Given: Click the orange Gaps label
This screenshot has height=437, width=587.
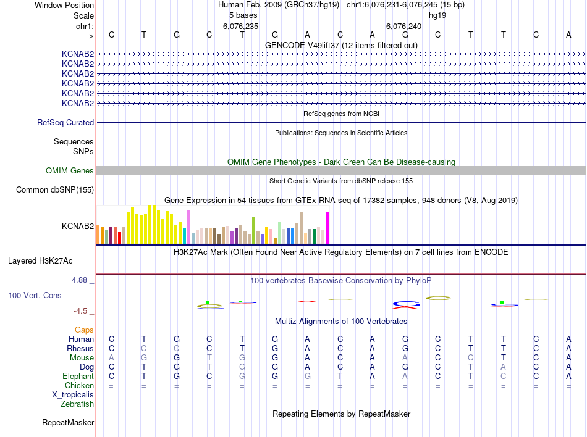Looking at the screenshot, I should click(x=84, y=330).
